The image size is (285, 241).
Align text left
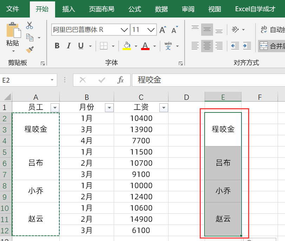point(195,46)
